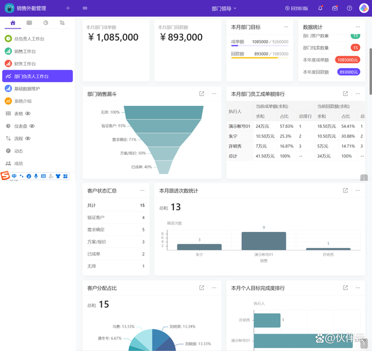Open more options for 客户状态汇总 card
The image size is (372, 351).
tap(142, 191)
